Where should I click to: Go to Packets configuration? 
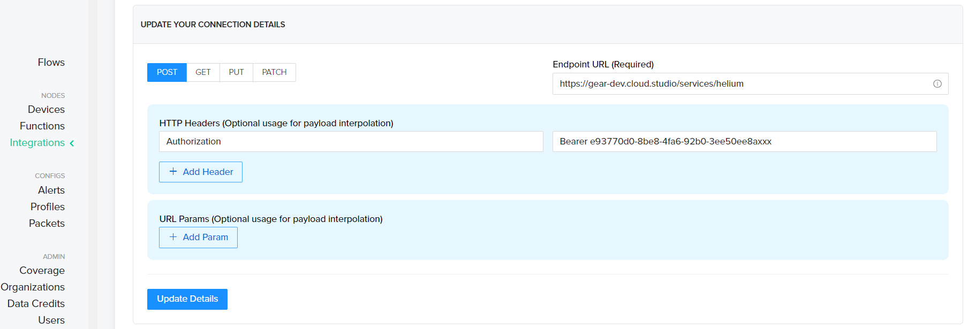[47, 224]
